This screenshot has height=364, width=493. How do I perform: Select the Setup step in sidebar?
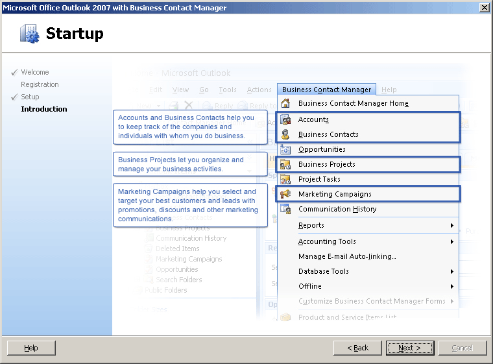(x=30, y=97)
